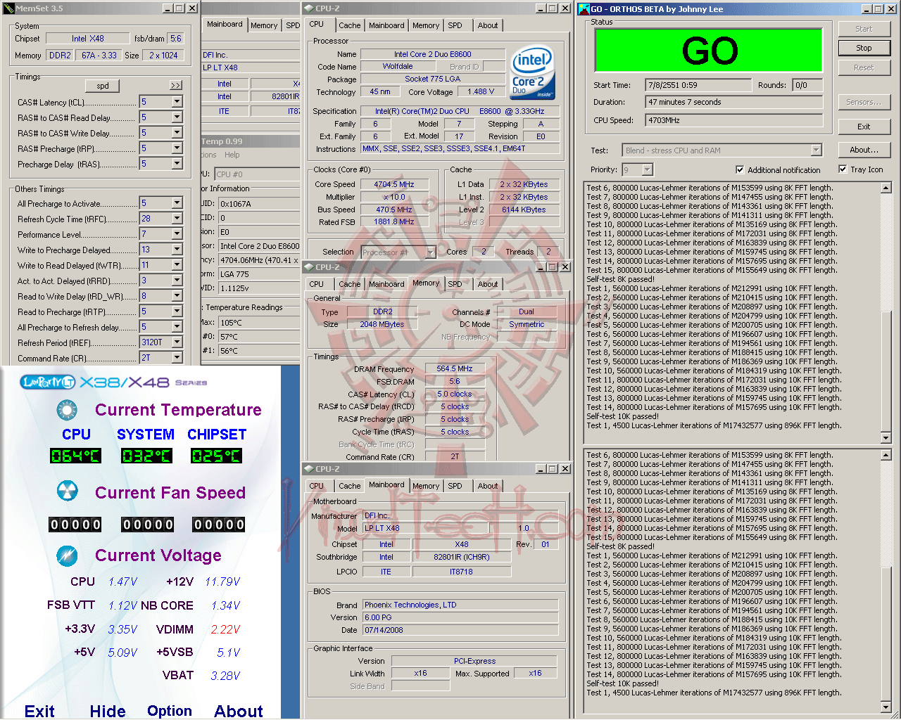Click the Core Temp CPU #0 field
Viewport: 901px width, 720px height.
[257, 174]
